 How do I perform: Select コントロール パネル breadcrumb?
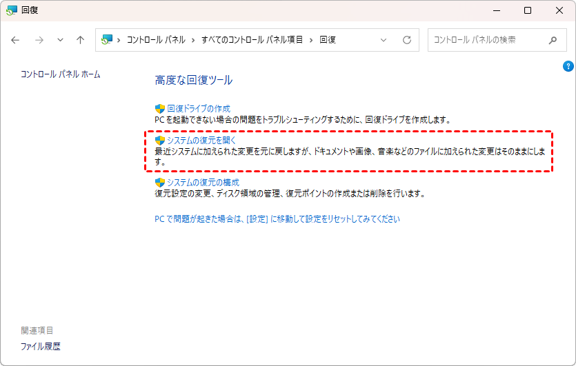(156, 40)
